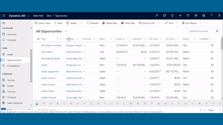The width and height of the screenshot is (223, 125).
Task: Open the 4G Enabled Tablets opportunity
Action: click(51, 58)
